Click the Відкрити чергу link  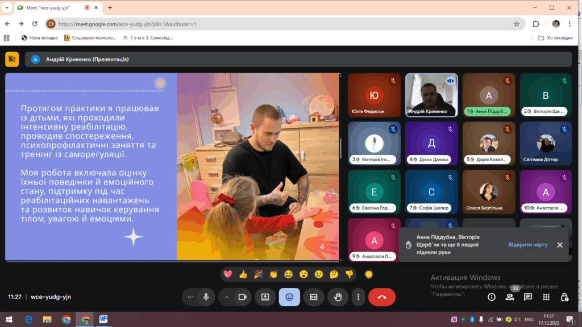click(x=528, y=245)
